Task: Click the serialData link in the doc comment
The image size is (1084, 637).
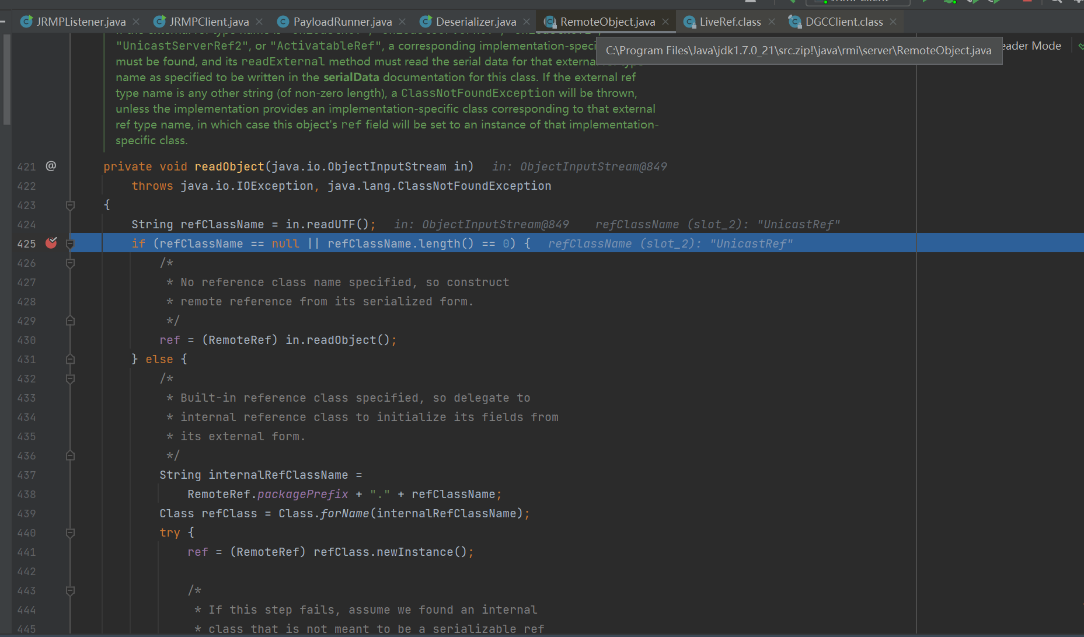Action: [351, 77]
